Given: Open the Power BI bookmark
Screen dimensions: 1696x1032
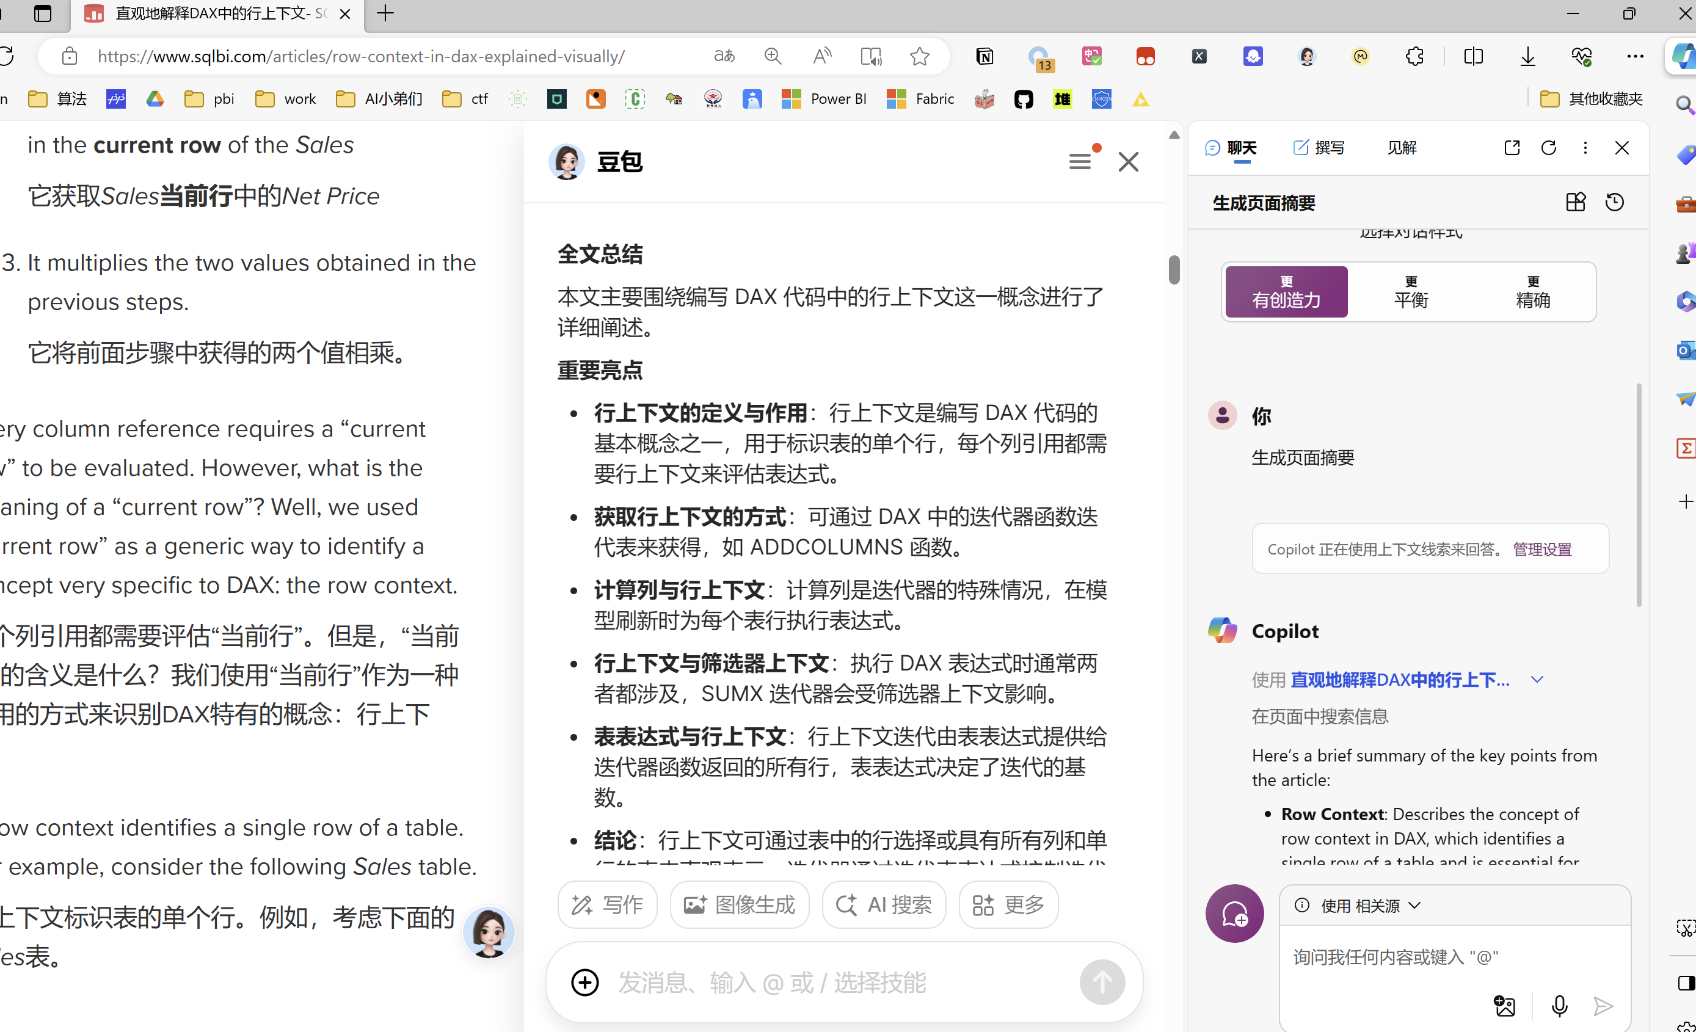Looking at the screenshot, I should tap(824, 99).
